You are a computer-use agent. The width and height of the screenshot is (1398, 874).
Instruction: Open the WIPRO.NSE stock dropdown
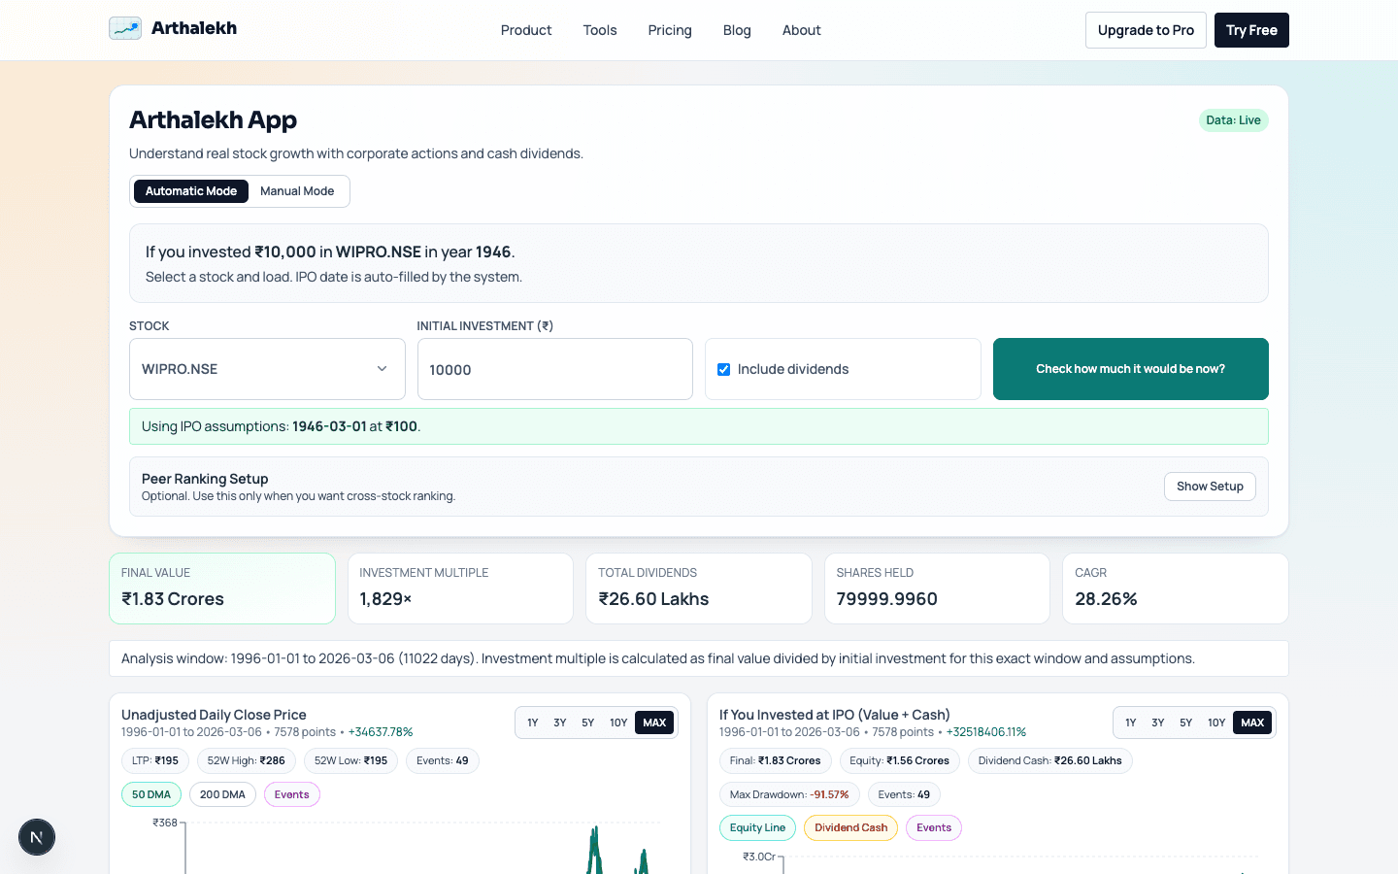pyautogui.click(x=267, y=369)
